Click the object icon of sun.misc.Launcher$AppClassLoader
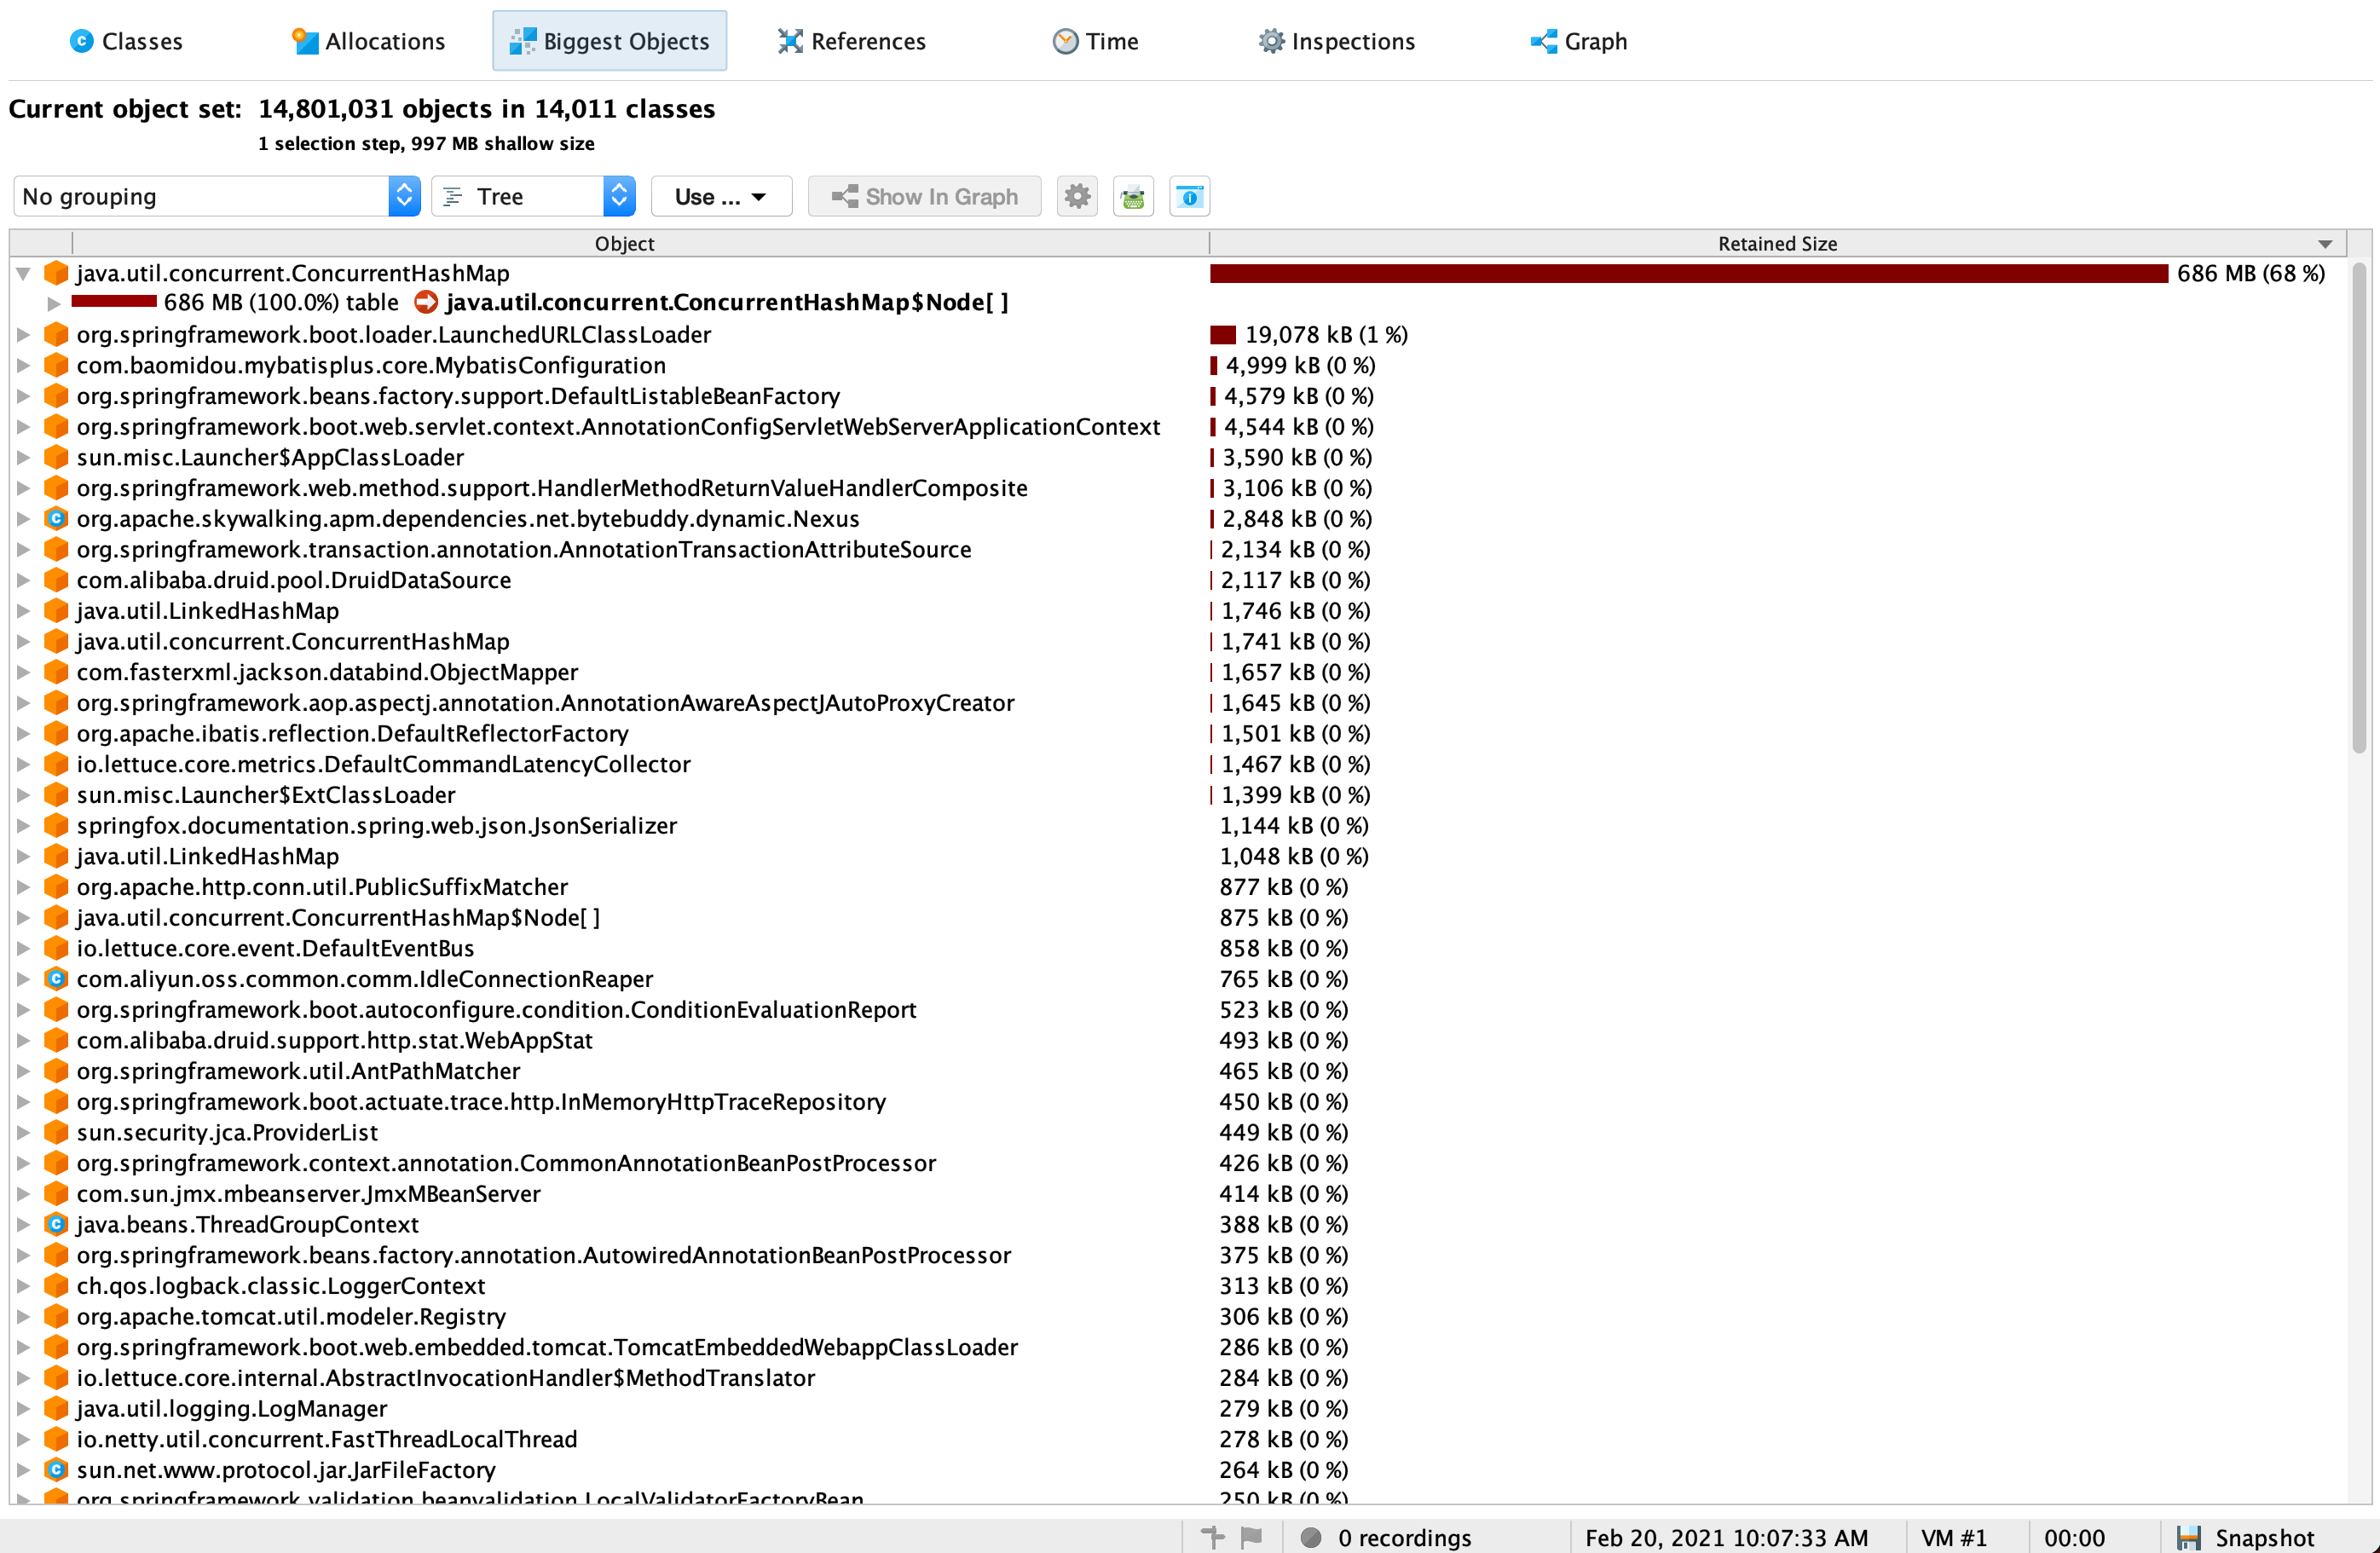 [x=56, y=457]
